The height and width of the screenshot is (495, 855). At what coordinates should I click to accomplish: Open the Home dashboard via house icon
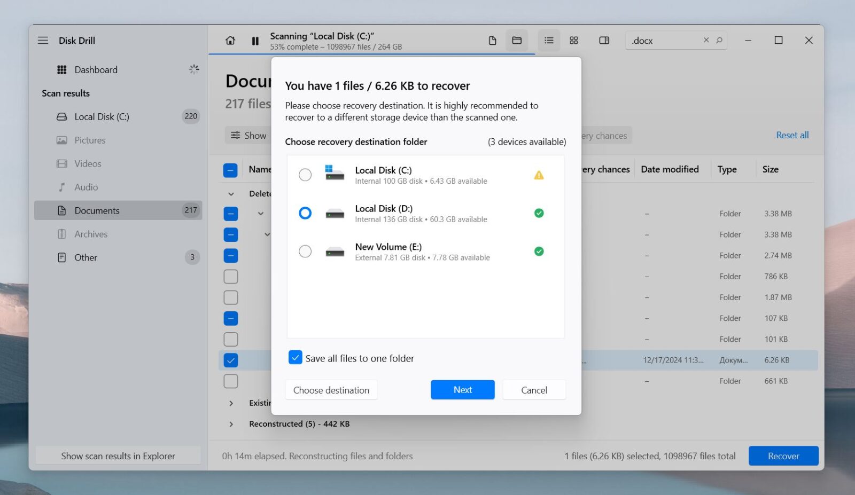click(230, 40)
